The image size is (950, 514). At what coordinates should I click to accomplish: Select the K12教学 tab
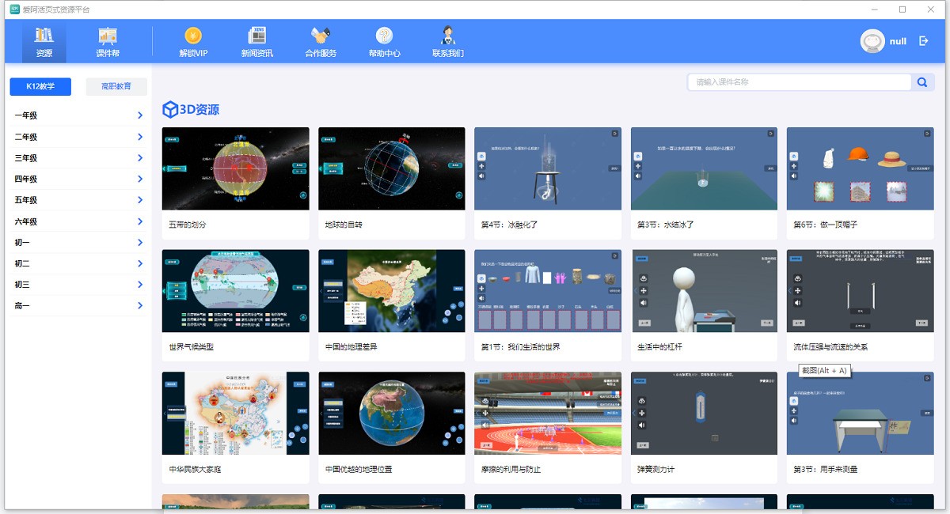[x=40, y=86]
